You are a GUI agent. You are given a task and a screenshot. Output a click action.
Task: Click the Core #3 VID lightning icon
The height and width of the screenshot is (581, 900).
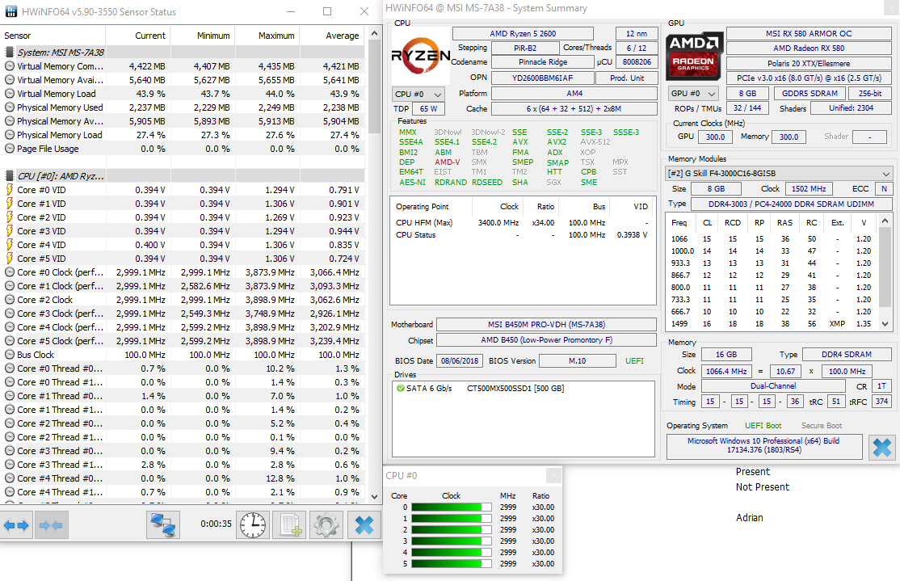pos(9,231)
